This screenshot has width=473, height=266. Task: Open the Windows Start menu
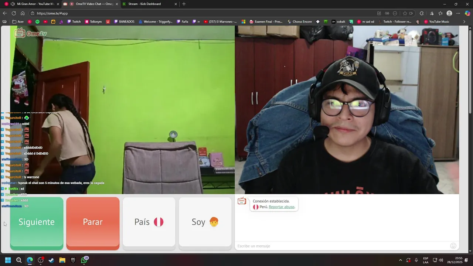coord(8,260)
